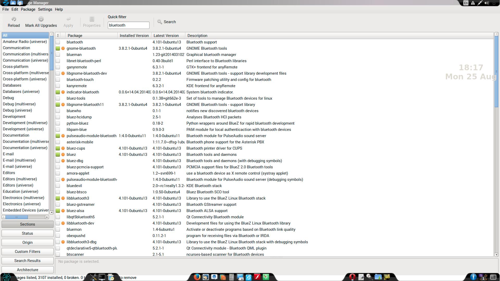500x281 pixels.
Task: Click Ubuntu-supported icon next to gnome-bluetooth
Action: point(63,48)
